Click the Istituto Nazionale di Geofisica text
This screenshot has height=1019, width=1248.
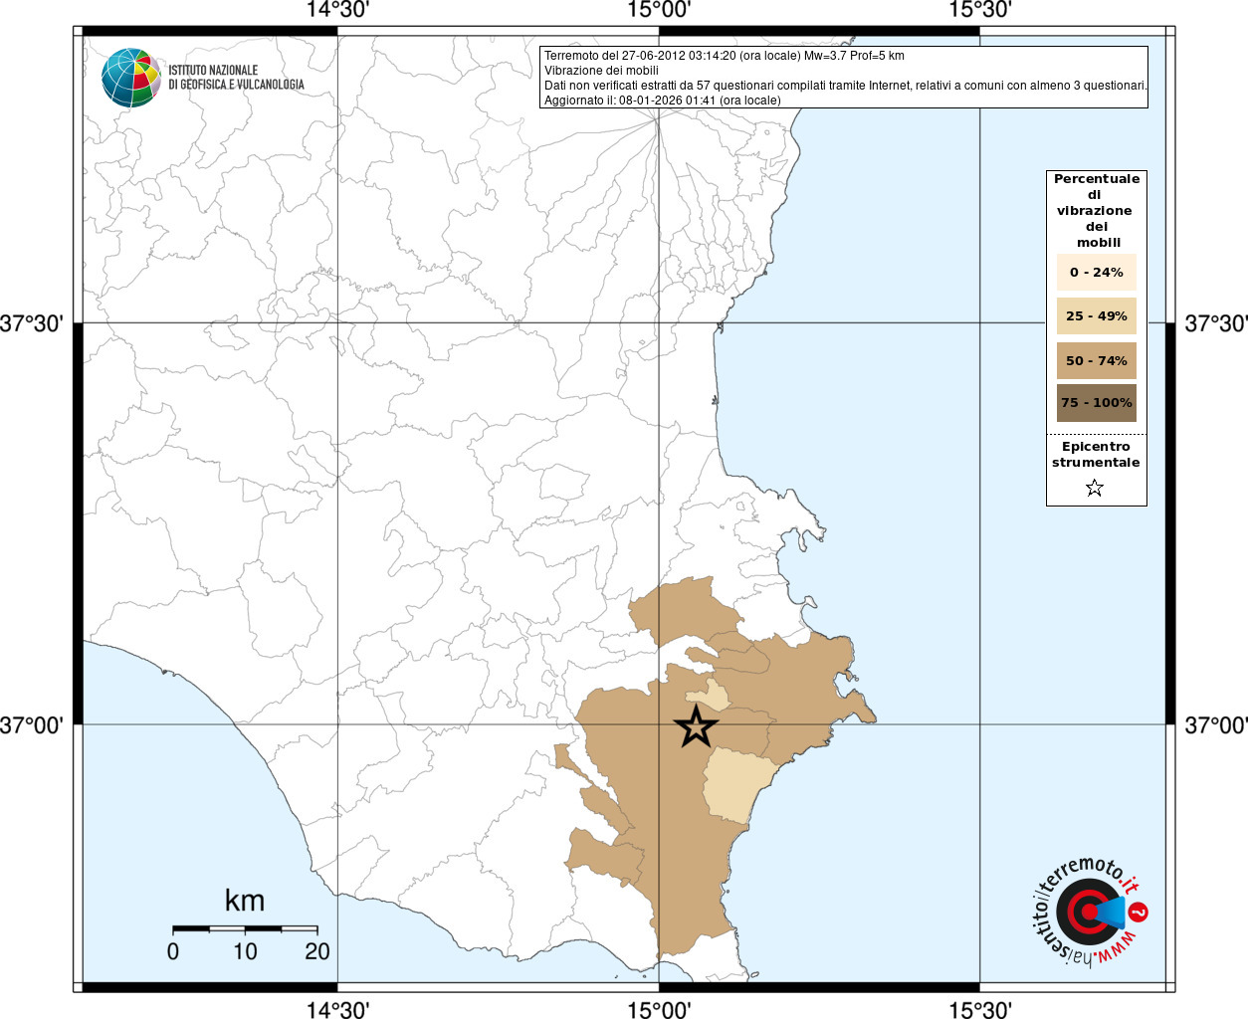[236, 78]
